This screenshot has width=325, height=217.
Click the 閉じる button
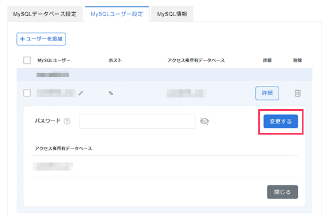point(282,192)
